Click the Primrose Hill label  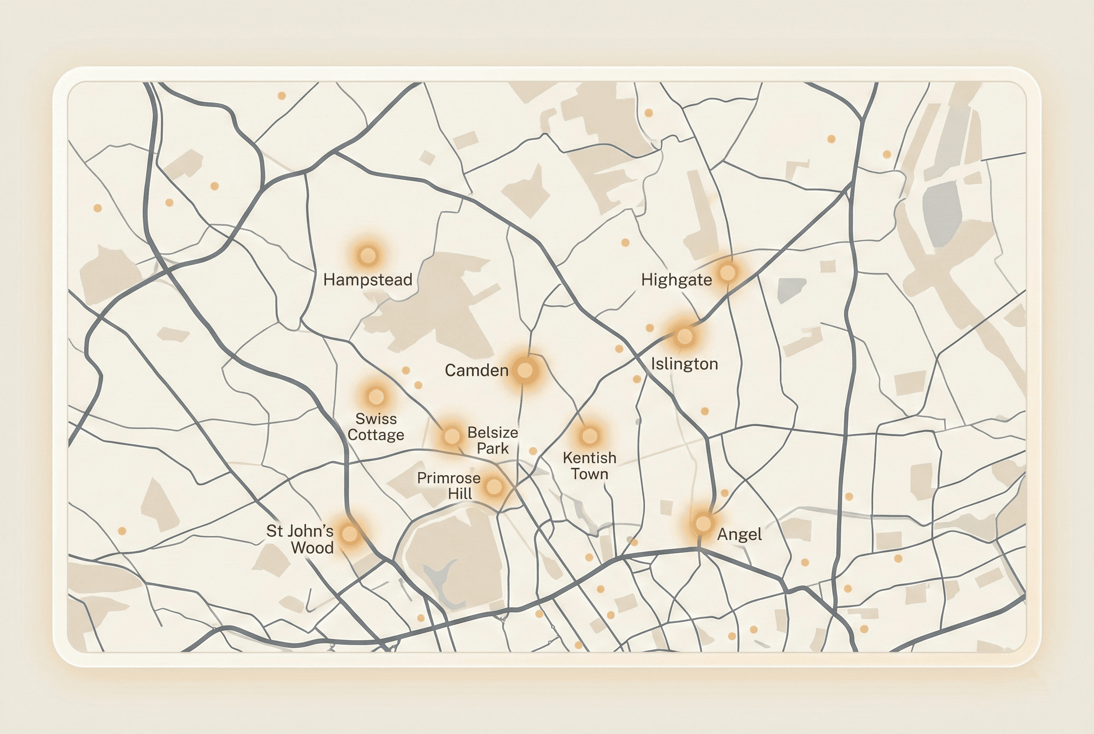(x=449, y=486)
